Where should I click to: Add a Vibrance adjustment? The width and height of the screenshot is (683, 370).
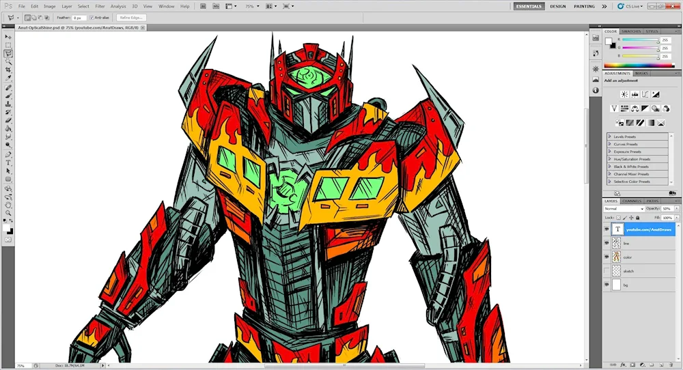coord(614,109)
